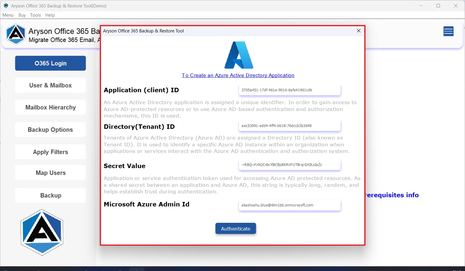The height and width of the screenshot is (271, 465).
Task: Select the O365 Login step
Action: point(50,63)
